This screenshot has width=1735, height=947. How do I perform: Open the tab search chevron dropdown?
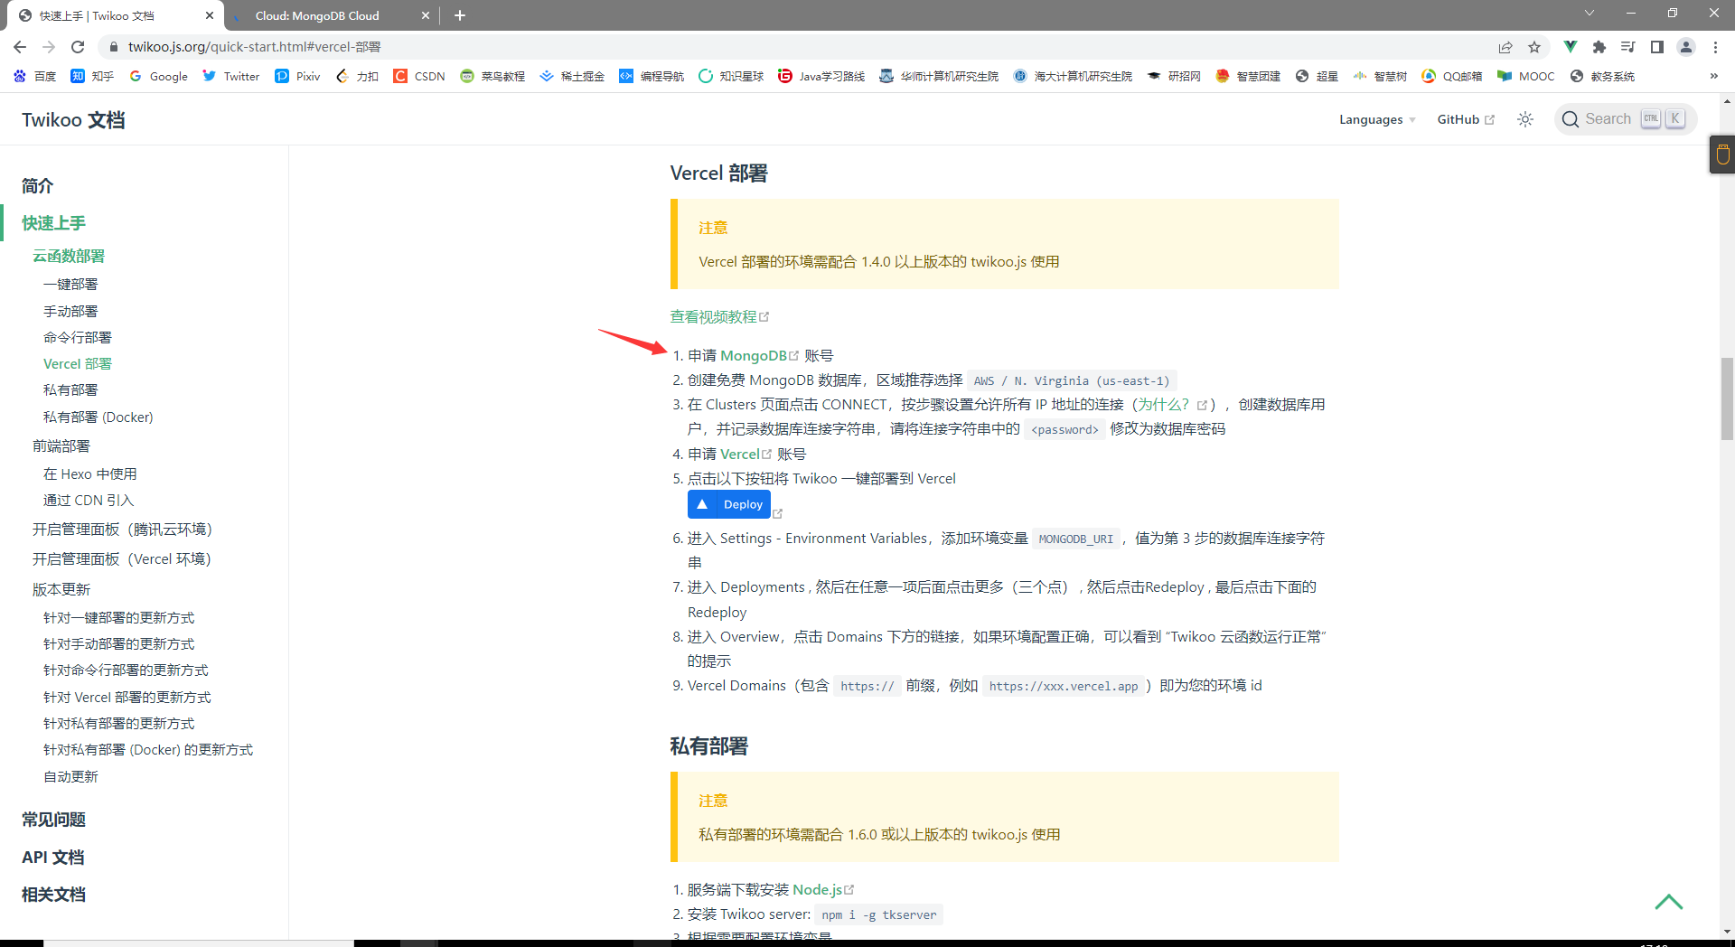[1588, 13]
